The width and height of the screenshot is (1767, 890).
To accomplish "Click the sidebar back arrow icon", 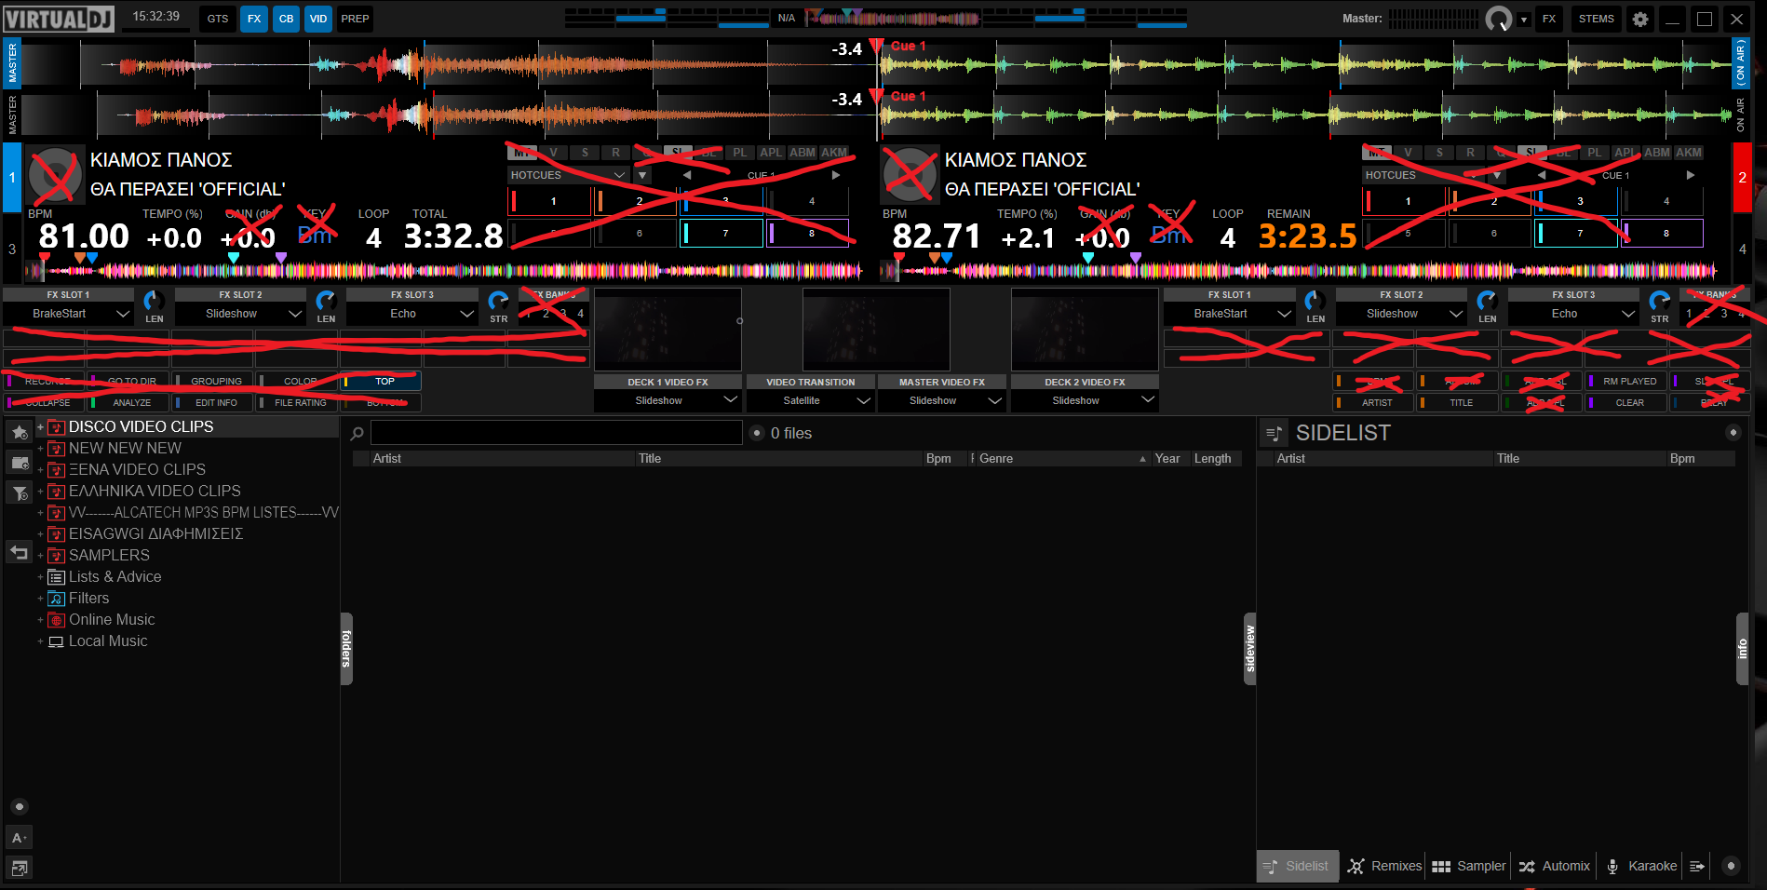I will (20, 553).
